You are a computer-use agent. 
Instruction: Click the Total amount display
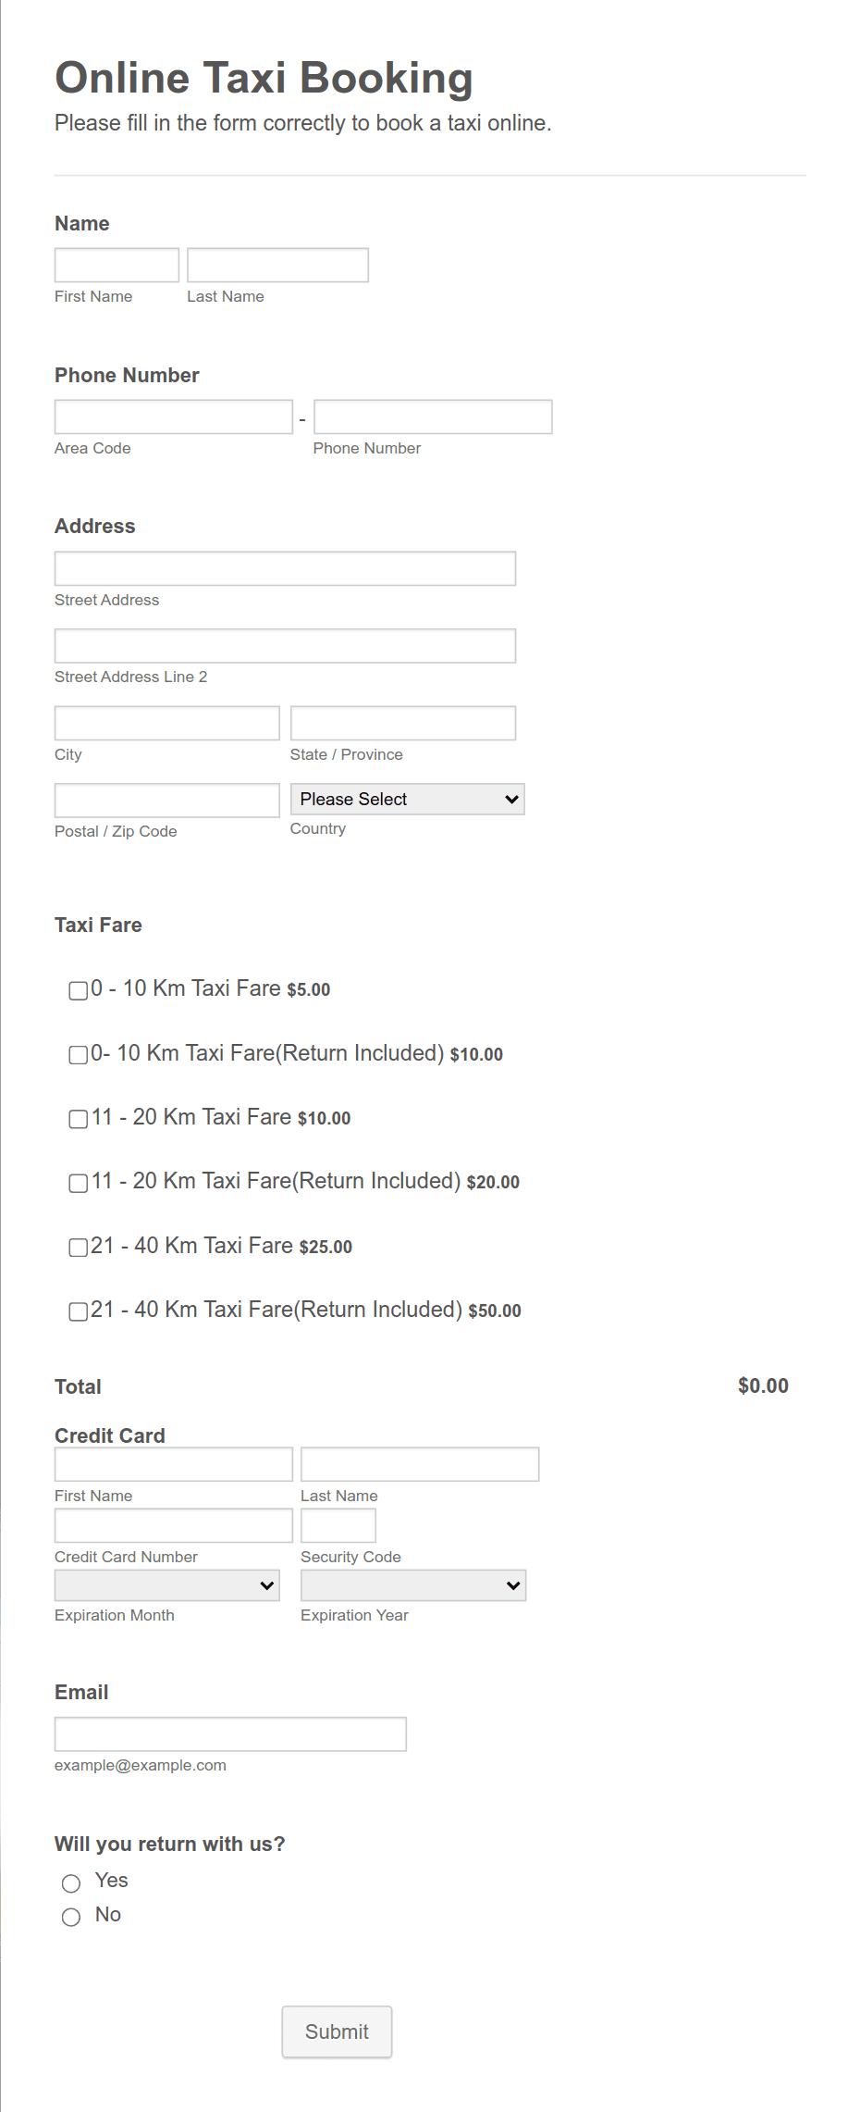pos(762,1385)
